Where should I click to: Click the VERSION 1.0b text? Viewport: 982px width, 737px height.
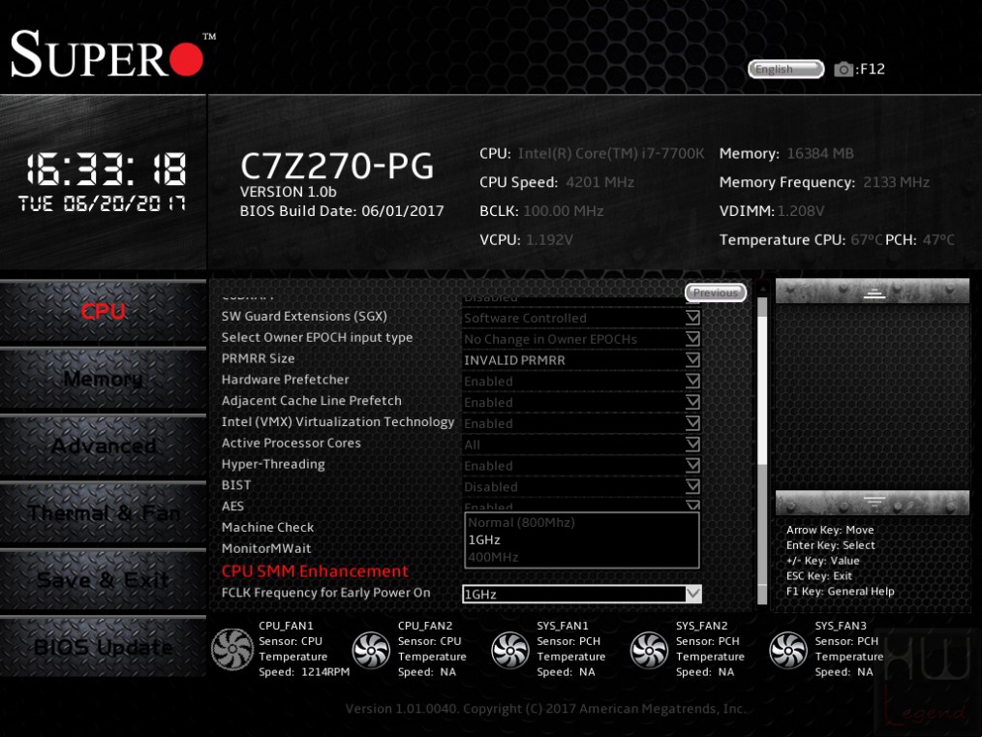[288, 192]
